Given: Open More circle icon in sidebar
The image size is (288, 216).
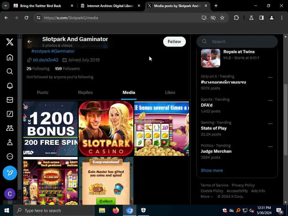Looking at the screenshot, I should tap(10, 156).
